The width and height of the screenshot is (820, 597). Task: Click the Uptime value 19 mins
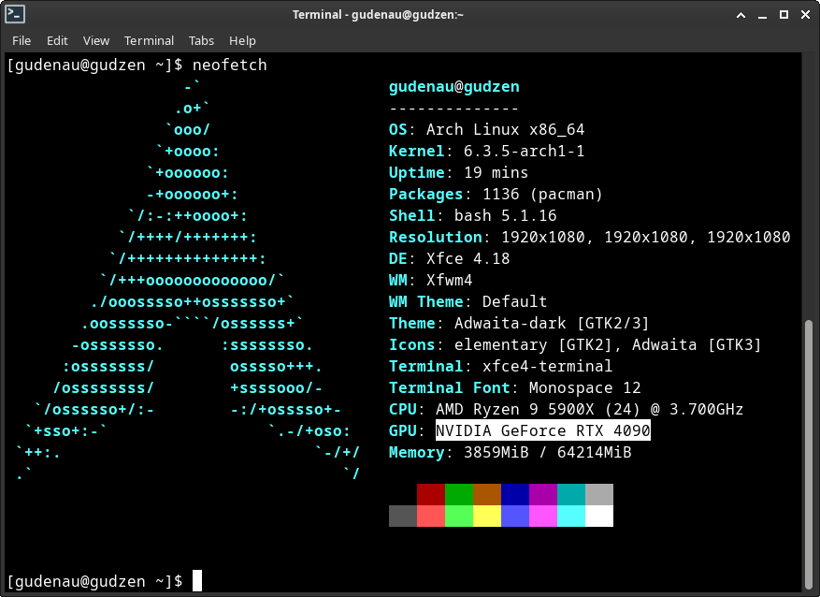pyautogui.click(x=496, y=172)
